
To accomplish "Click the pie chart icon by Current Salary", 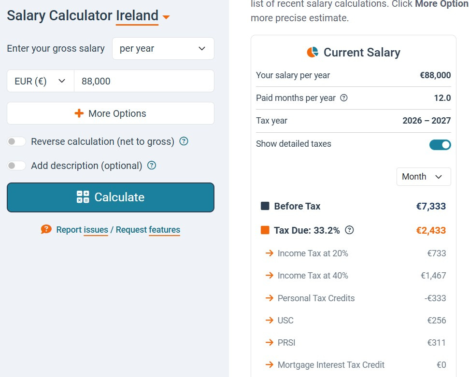I will pos(313,52).
